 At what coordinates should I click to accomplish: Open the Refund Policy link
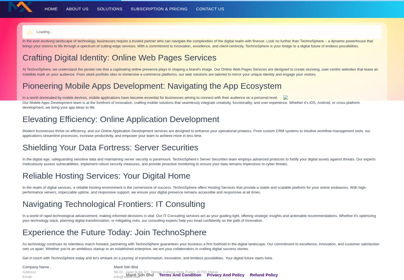point(264,275)
